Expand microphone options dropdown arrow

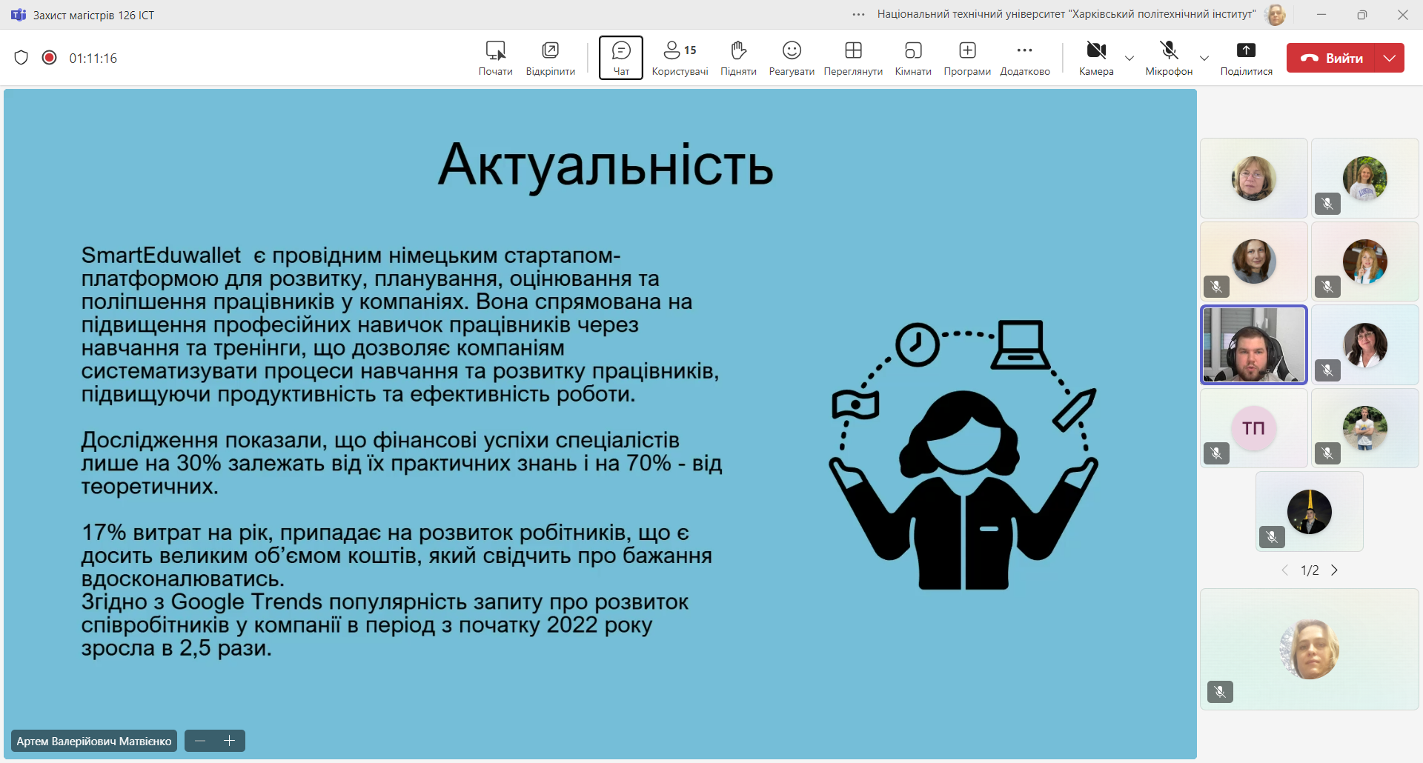point(1204,59)
